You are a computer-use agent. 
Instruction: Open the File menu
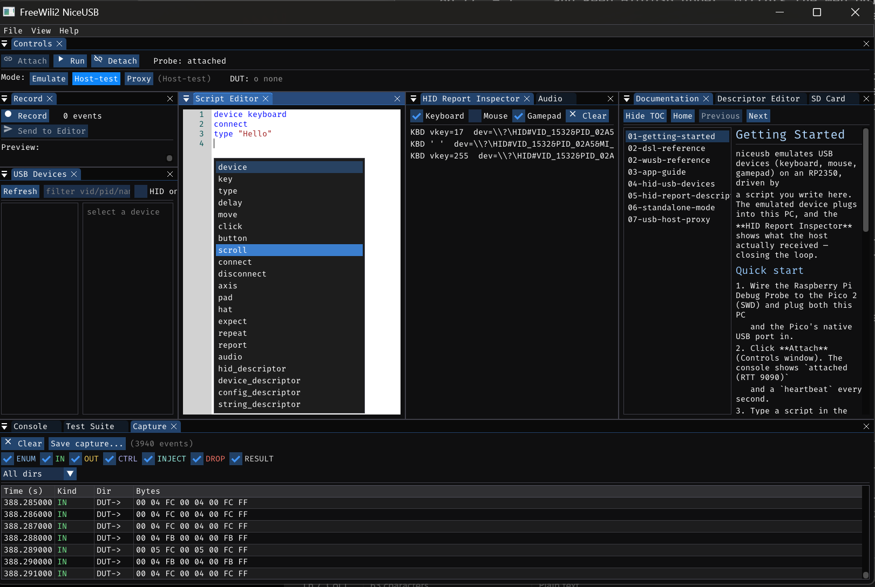point(13,31)
